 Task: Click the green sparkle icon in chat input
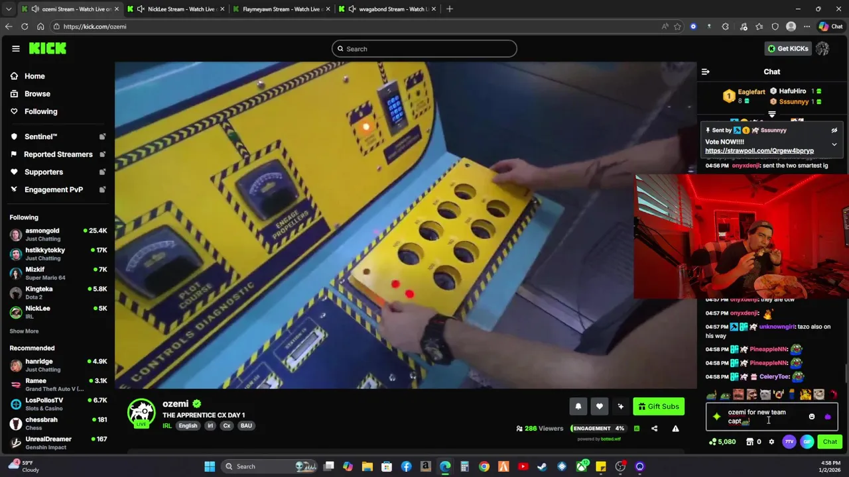tap(717, 417)
